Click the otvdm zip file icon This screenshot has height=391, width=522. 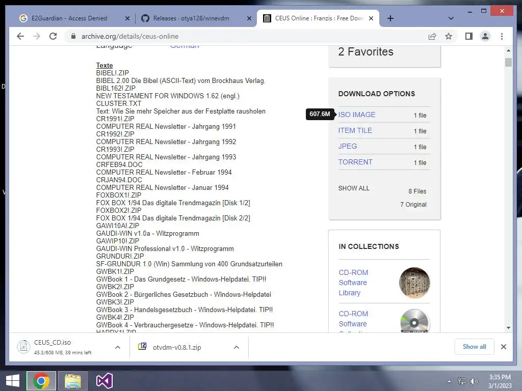click(142, 346)
